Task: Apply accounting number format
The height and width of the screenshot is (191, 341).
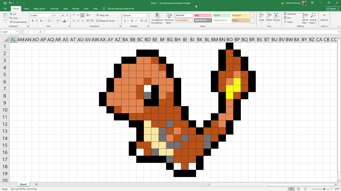Action: (125, 21)
